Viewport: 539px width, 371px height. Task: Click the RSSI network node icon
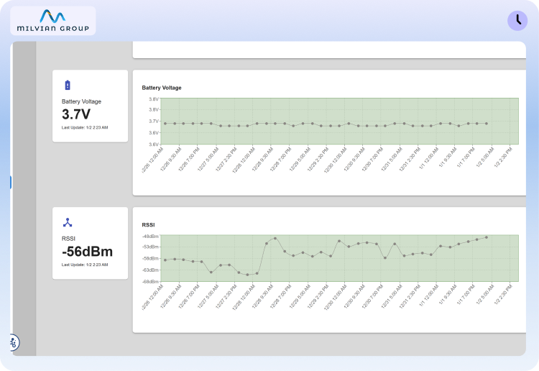(x=68, y=222)
